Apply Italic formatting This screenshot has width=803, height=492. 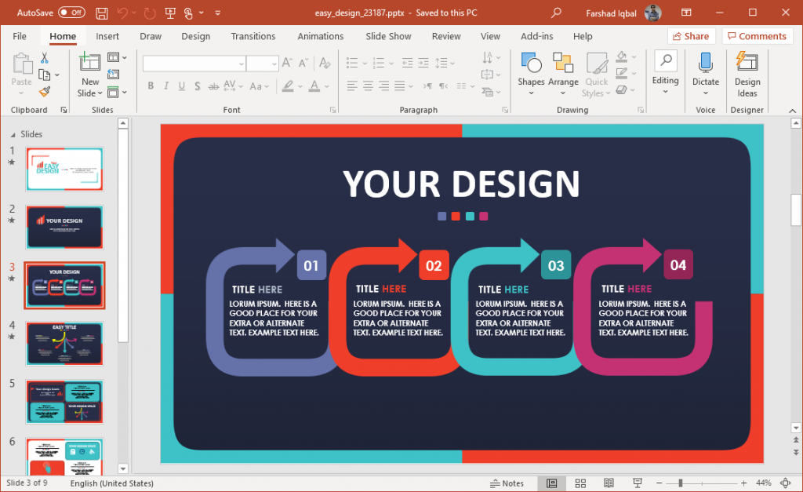166,86
